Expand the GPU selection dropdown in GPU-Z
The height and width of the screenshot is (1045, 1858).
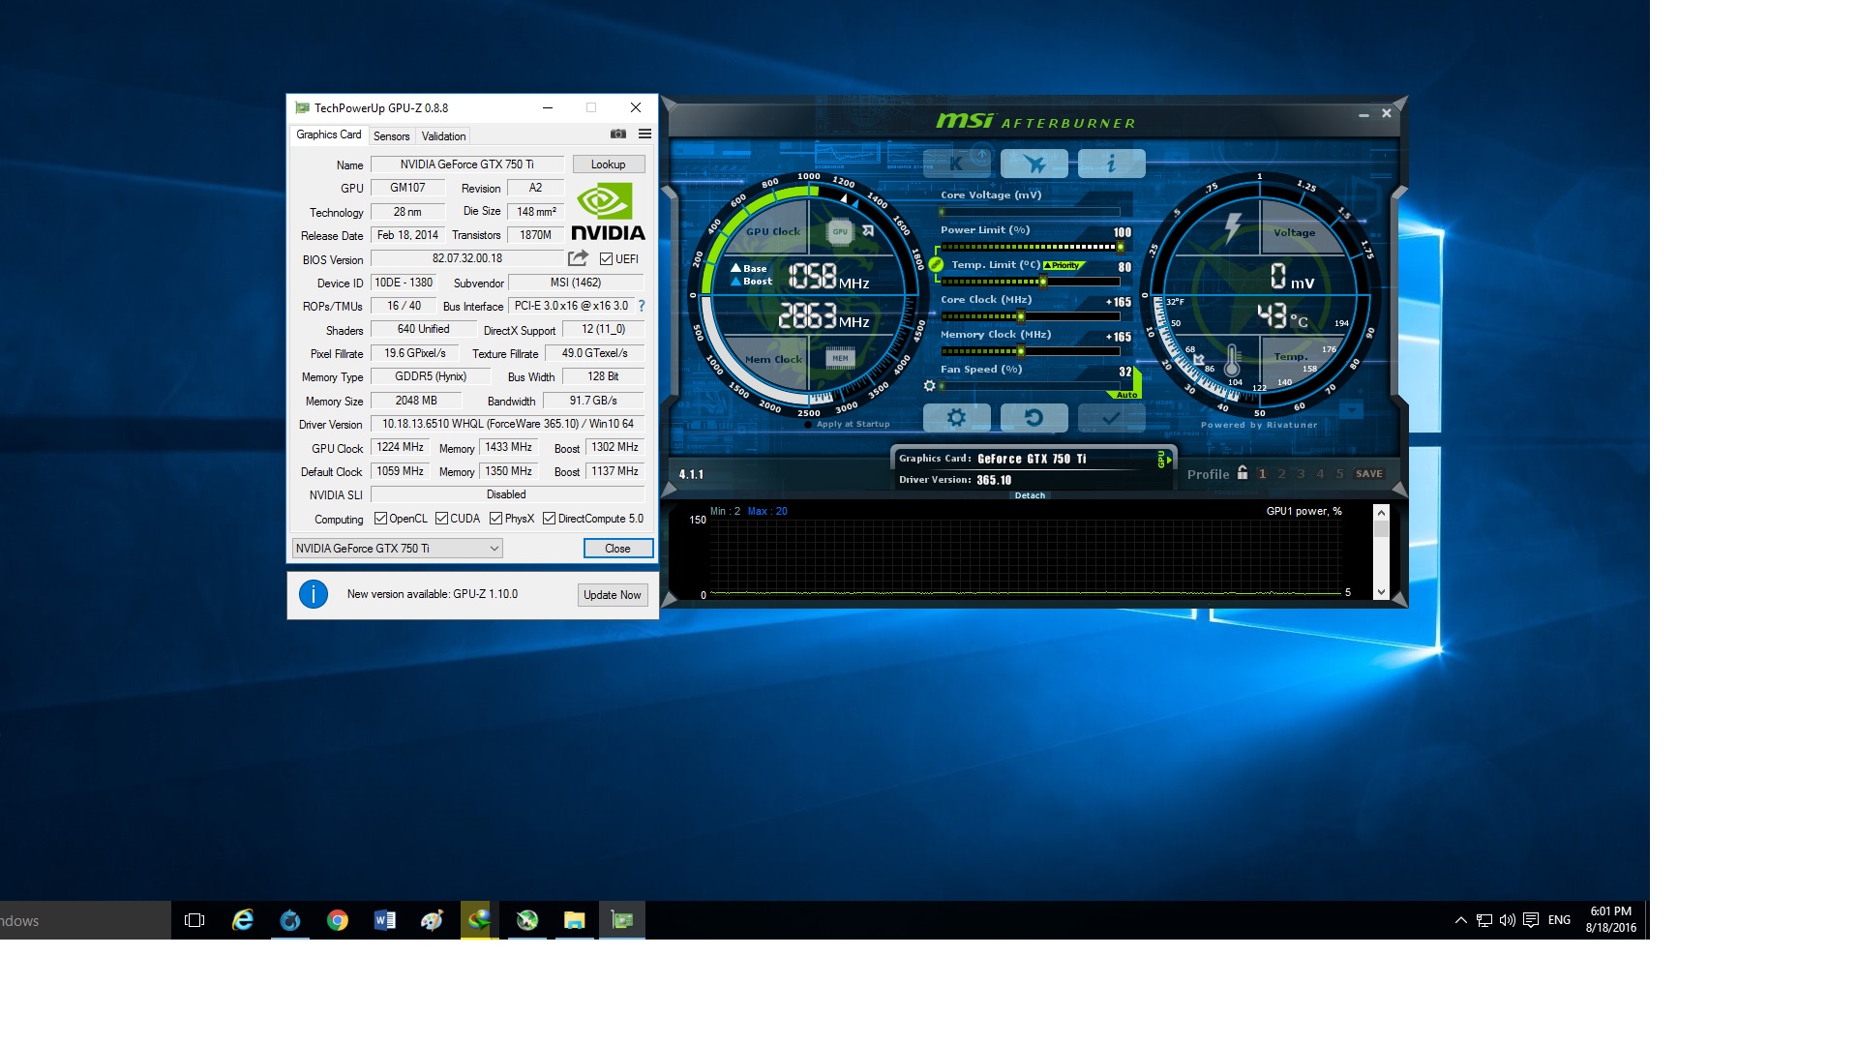[494, 549]
